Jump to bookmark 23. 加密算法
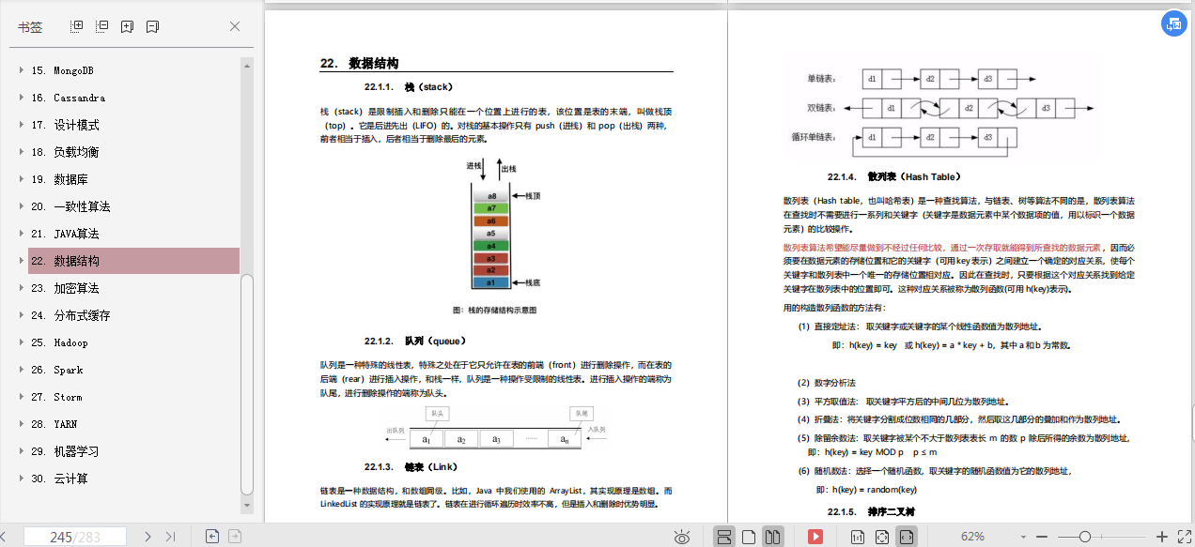1195x547 pixels. pos(65,288)
